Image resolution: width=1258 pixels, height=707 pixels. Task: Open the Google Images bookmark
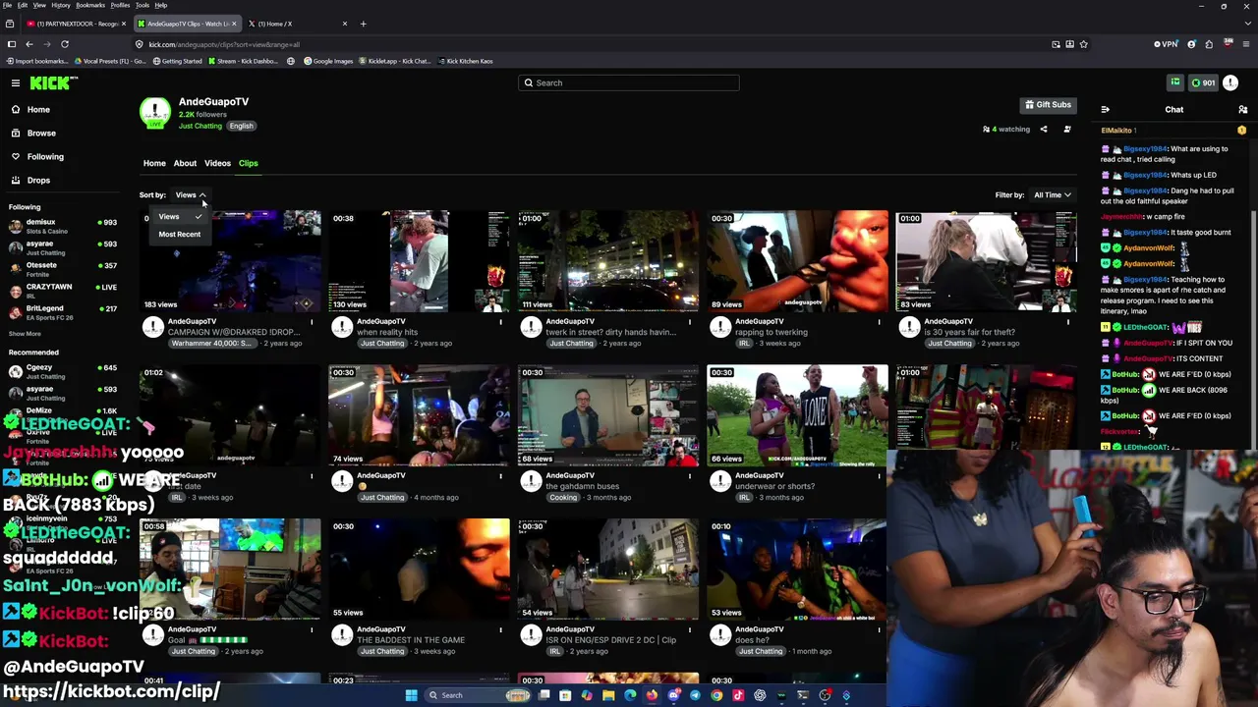[x=328, y=61]
